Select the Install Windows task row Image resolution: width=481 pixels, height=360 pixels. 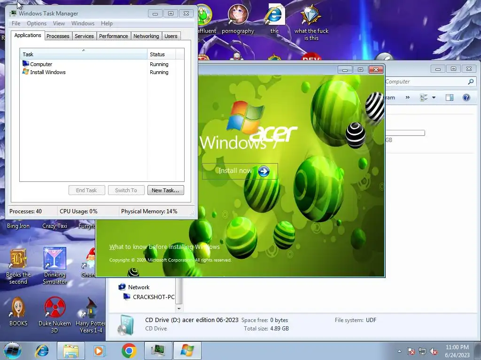coord(102,72)
